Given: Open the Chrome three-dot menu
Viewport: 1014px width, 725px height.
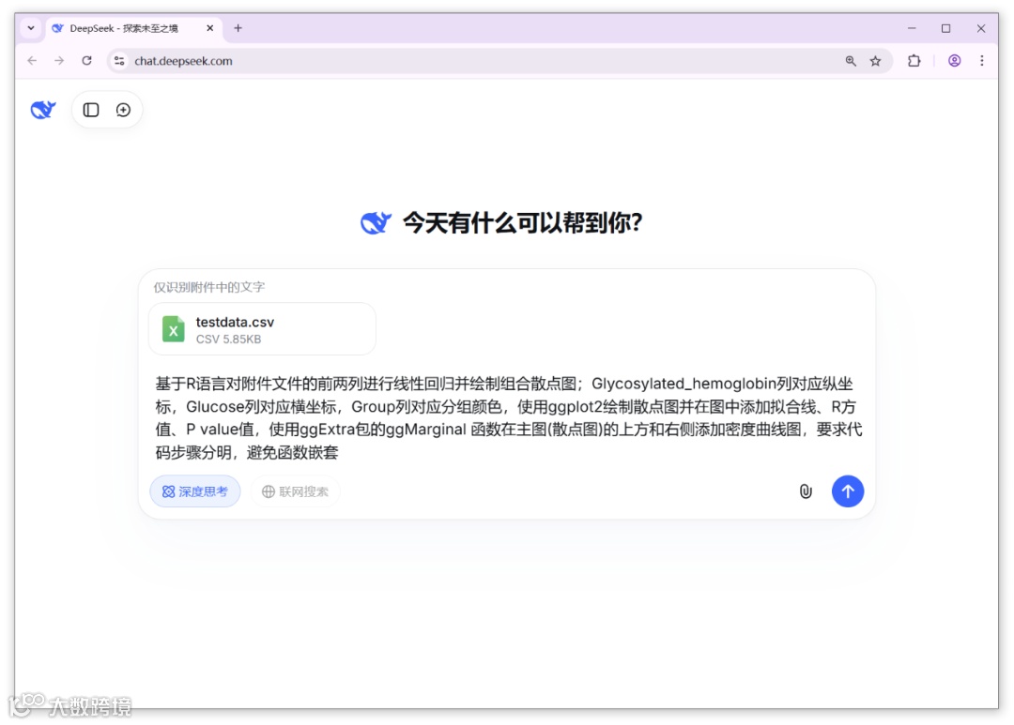Looking at the screenshot, I should 982,61.
